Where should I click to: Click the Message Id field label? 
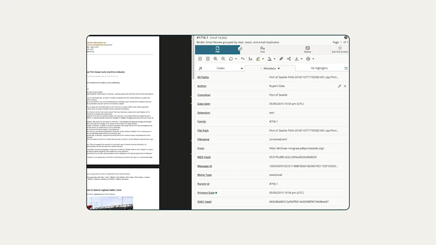pos(205,166)
